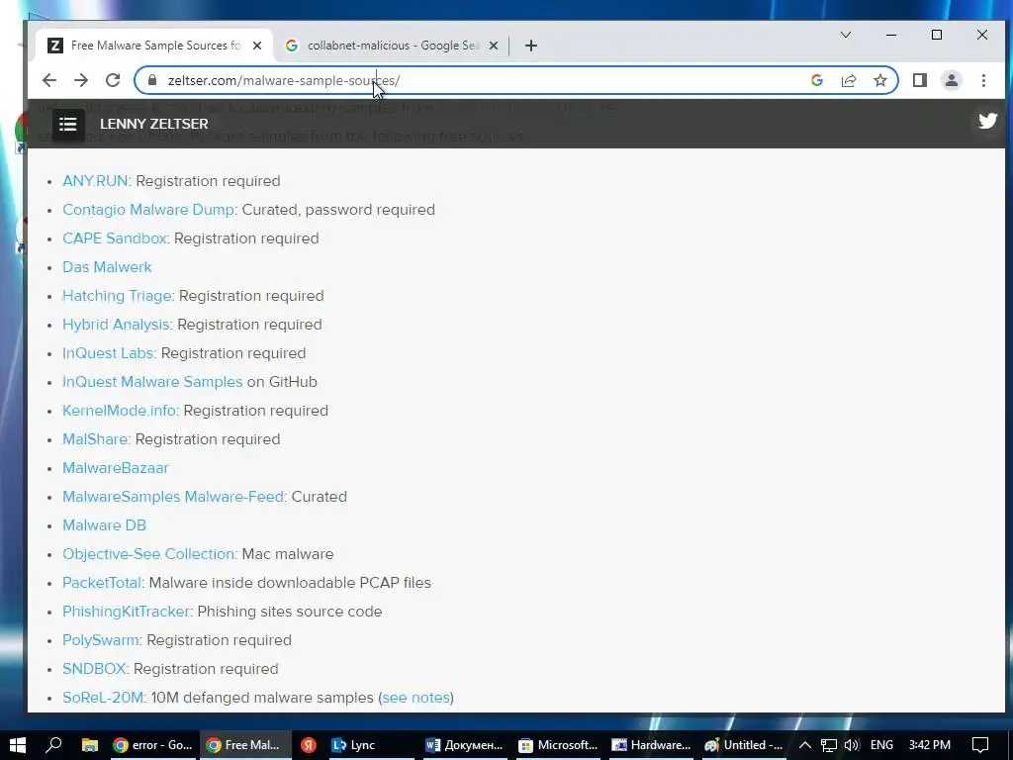Open network settings from the tray icon
Image resolution: width=1013 pixels, height=760 pixels.
pos(828,745)
